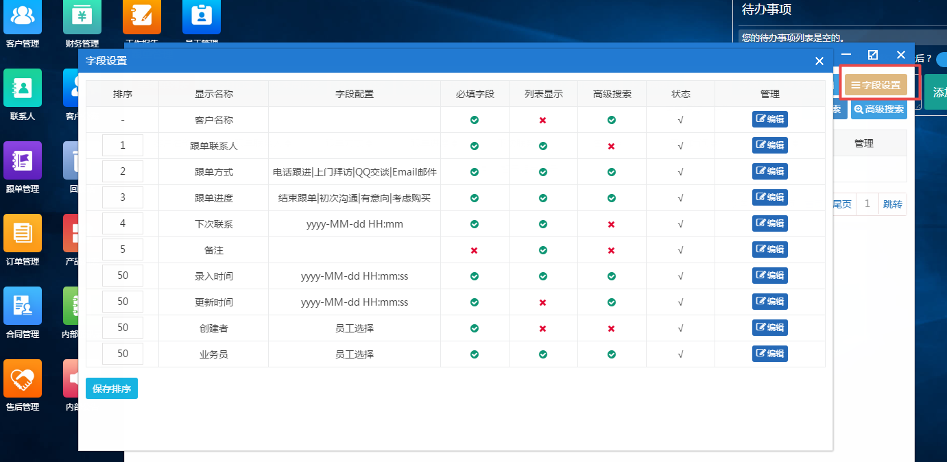The width and height of the screenshot is (947, 462).
Task: Toggle 高级搜索 check in 业务员 row
Action: 612,354
